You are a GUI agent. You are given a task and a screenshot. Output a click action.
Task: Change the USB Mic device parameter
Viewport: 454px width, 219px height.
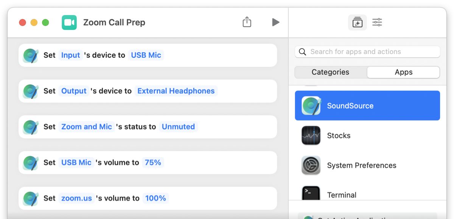[146, 55]
